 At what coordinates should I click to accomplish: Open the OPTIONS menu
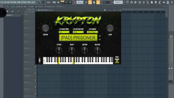[x=24, y=2]
